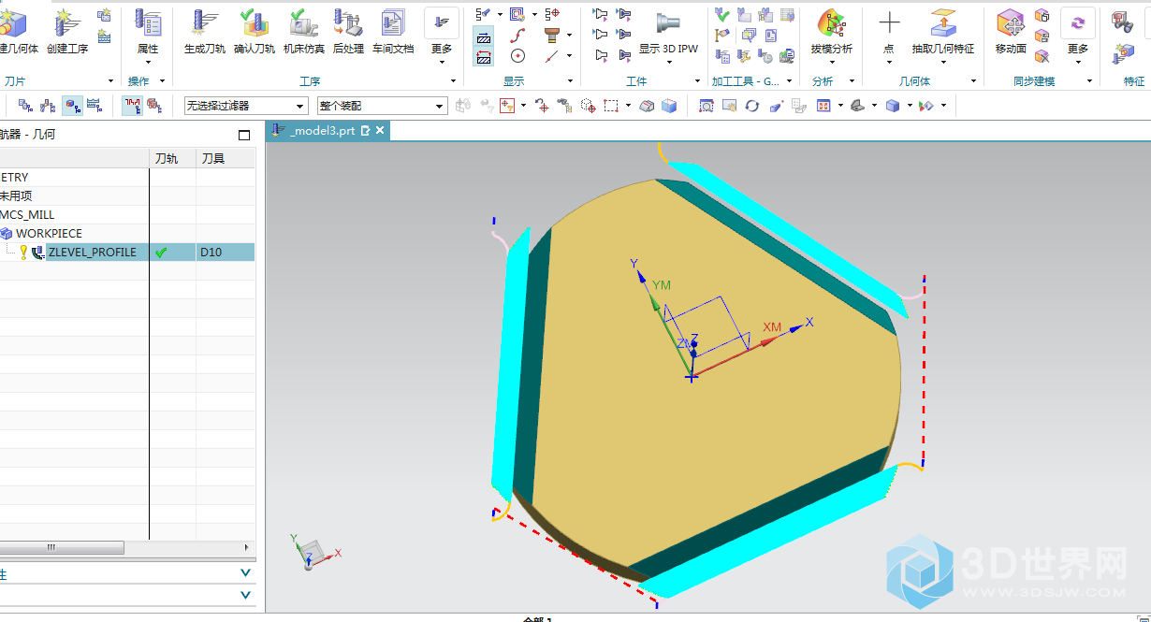Open the 整个装配 scope dropdown
The width and height of the screenshot is (1151, 622).
tap(383, 107)
